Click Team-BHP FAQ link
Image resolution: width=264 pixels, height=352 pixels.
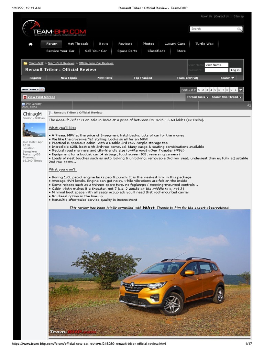pos(187,78)
